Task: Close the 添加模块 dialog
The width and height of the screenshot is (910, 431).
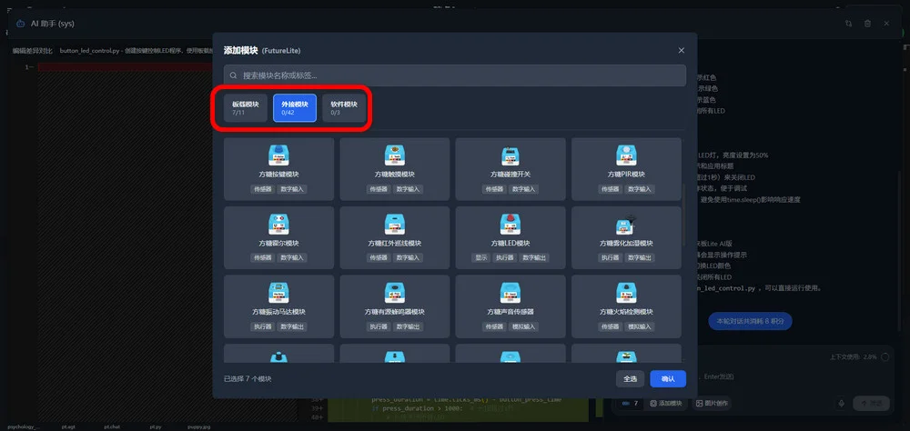Action: [682, 50]
